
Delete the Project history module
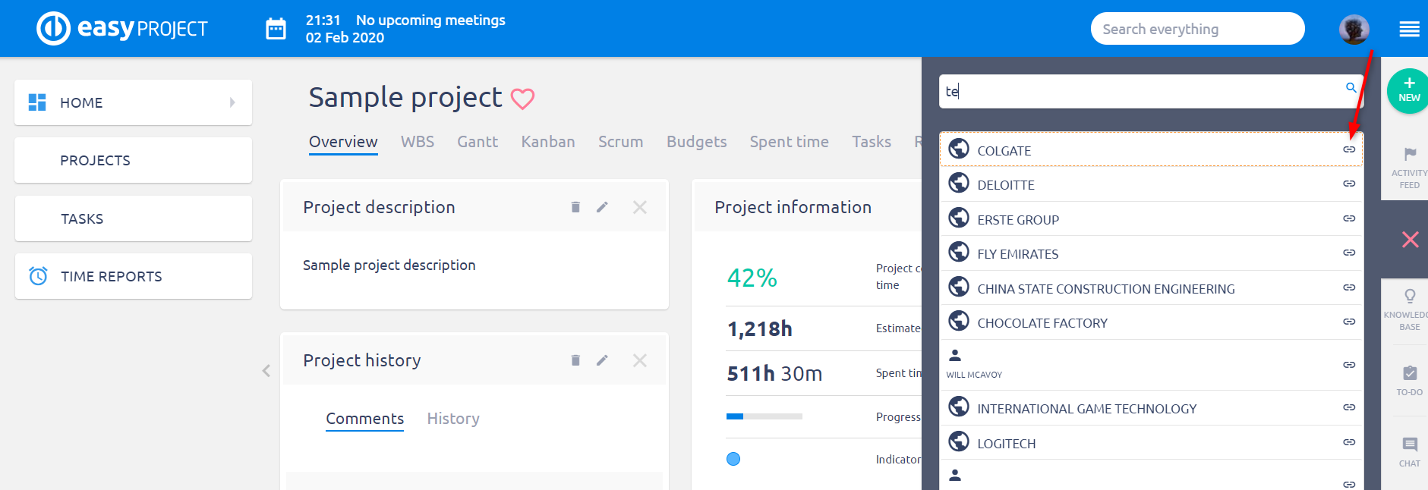pos(575,360)
